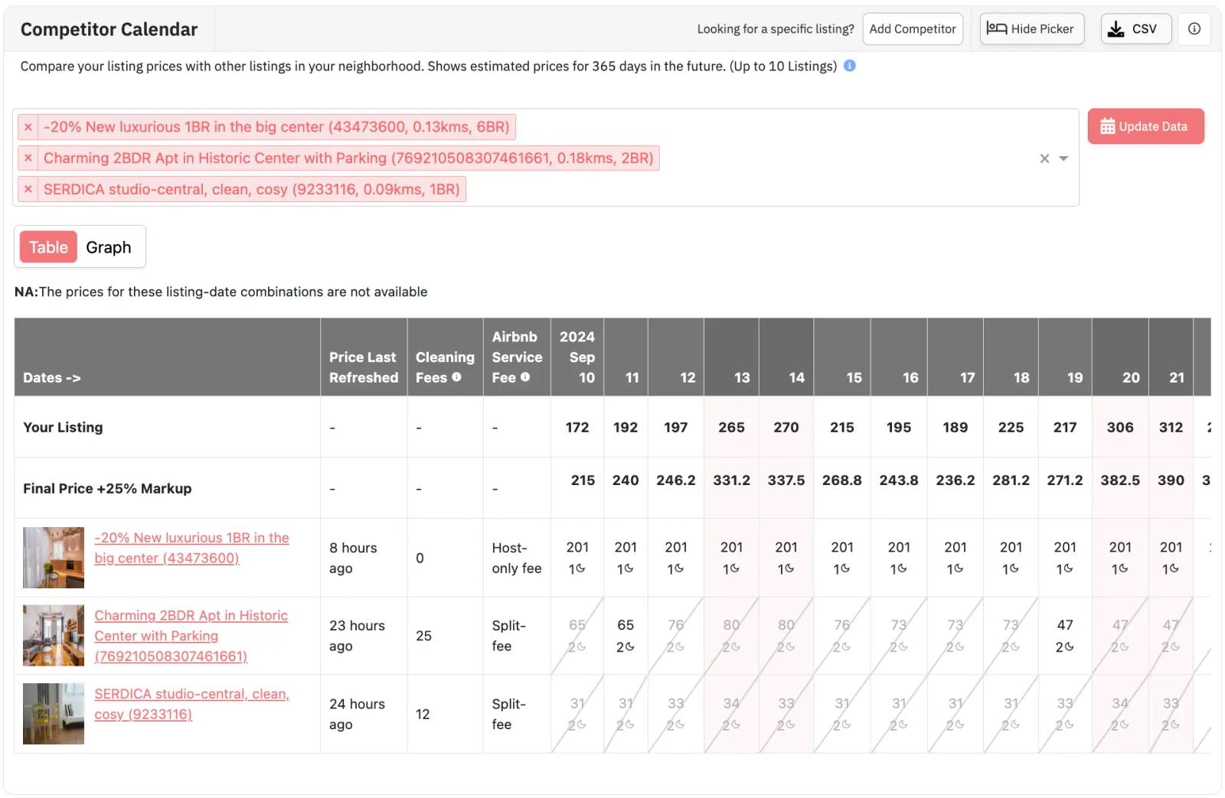
Task: Switch to the Graph view
Action: tap(109, 247)
